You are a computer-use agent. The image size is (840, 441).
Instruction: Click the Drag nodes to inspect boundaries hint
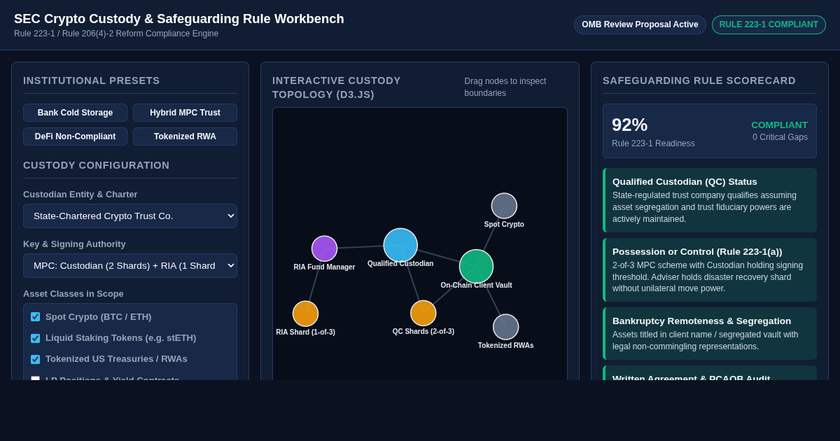(x=505, y=87)
